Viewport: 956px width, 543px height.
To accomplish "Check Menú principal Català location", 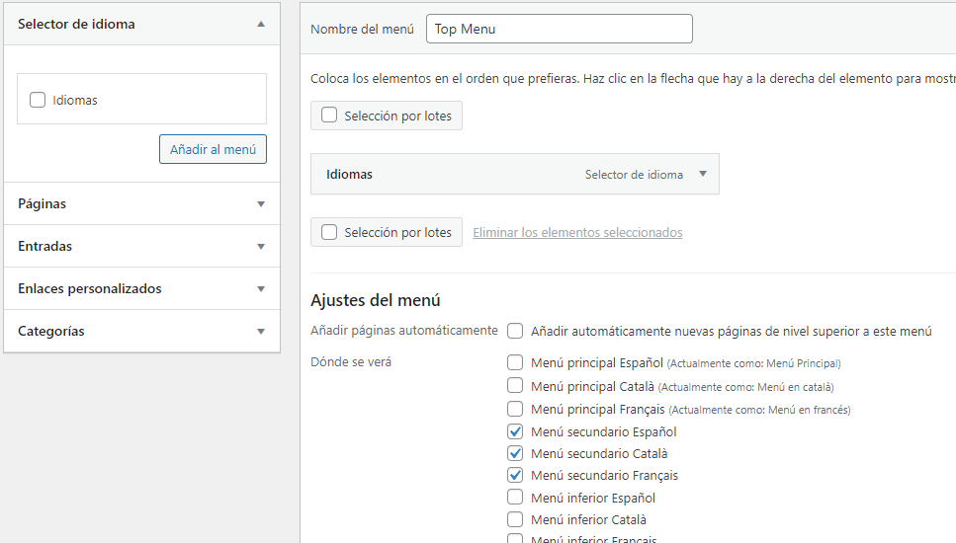I will point(515,385).
